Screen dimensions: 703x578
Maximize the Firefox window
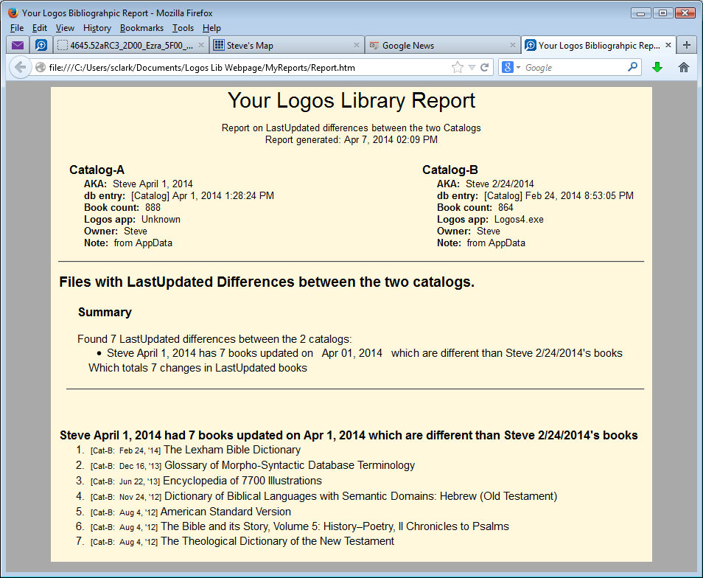click(662, 13)
